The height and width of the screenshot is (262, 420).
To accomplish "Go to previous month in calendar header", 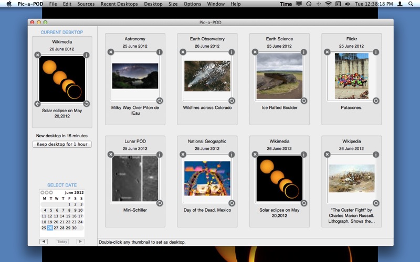I will [x=43, y=193].
